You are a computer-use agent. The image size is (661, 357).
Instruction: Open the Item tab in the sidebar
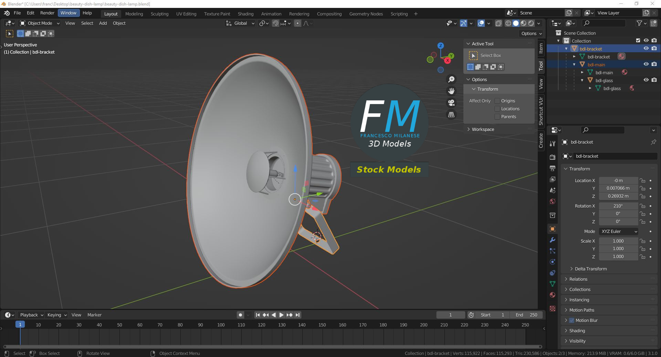(541, 48)
